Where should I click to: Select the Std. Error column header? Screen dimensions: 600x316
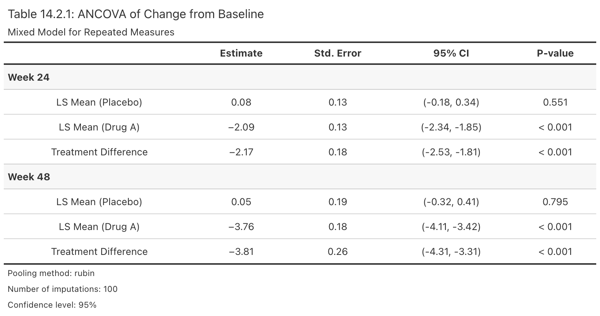[x=337, y=53]
